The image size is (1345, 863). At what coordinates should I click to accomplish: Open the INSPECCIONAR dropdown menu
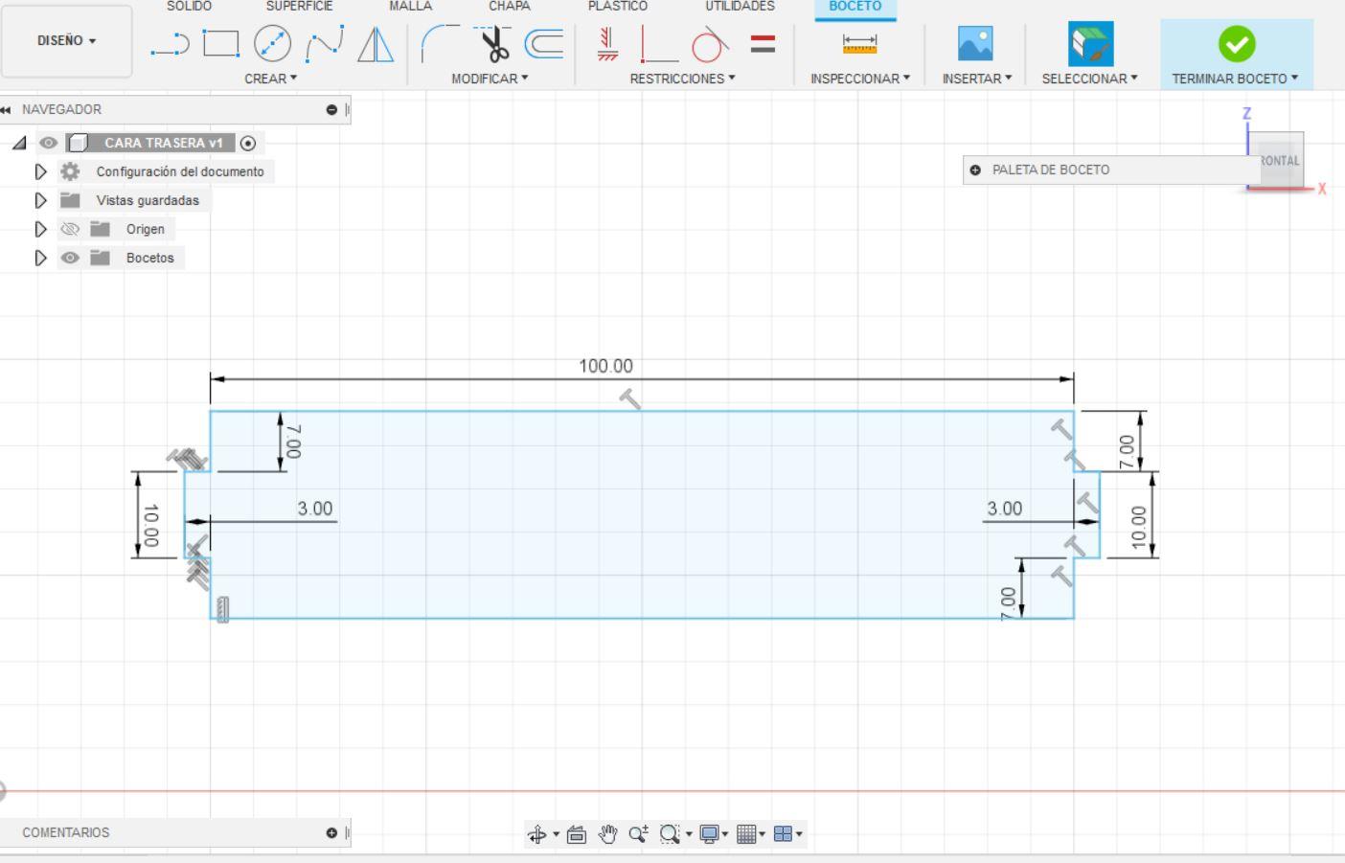pyautogui.click(x=860, y=79)
